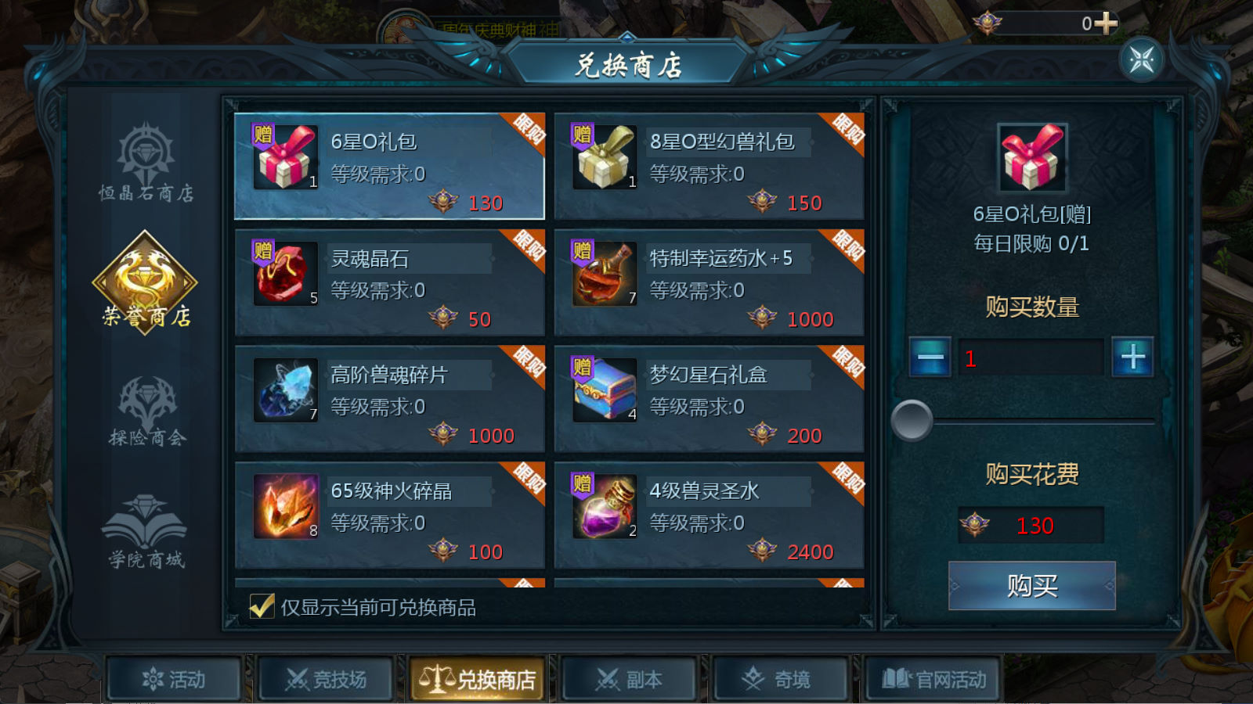Select the 特制幸运药水+5 potion icon
Viewport: 1253px width, 704px height.
pyautogui.click(x=605, y=274)
